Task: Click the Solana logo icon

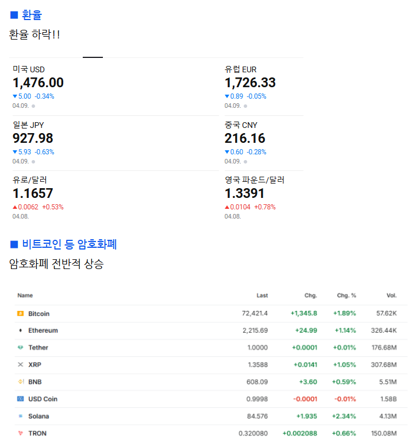Action: (20, 416)
